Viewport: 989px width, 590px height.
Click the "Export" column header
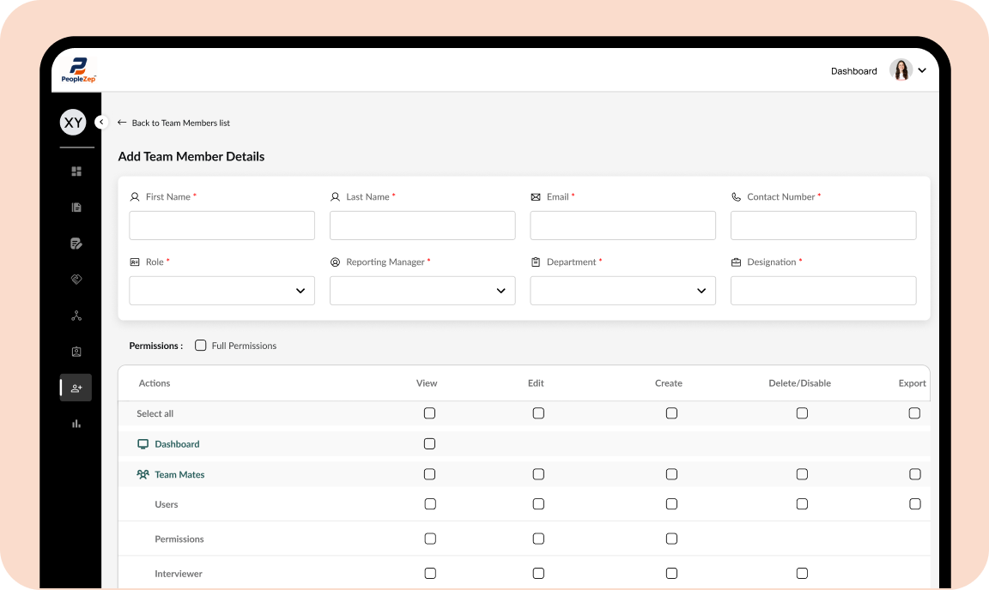[912, 383]
